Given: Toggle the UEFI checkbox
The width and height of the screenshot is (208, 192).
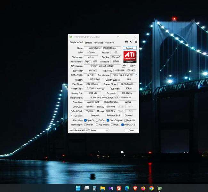Looking at the screenshot, I should pyautogui.click(x=129, y=66).
